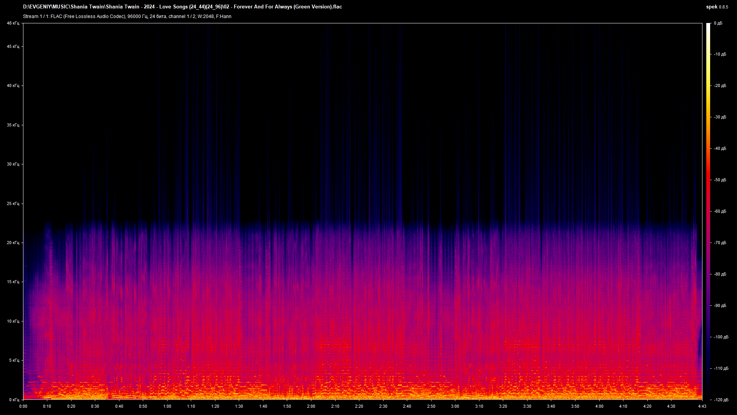Click the 10 кГц frequency axis label
This screenshot has width=737, height=415.
point(13,321)
